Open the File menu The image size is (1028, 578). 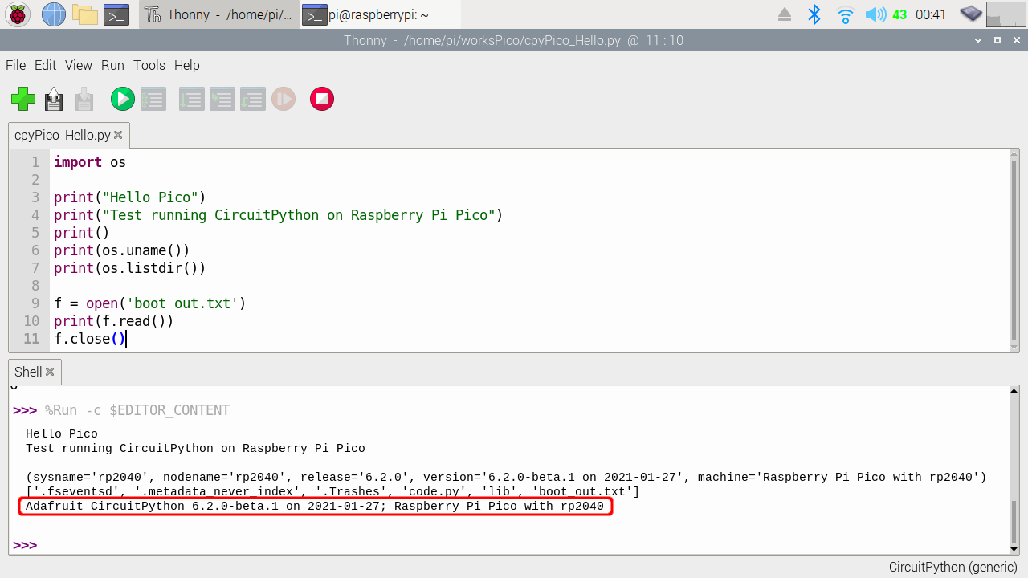coord(15,65)
